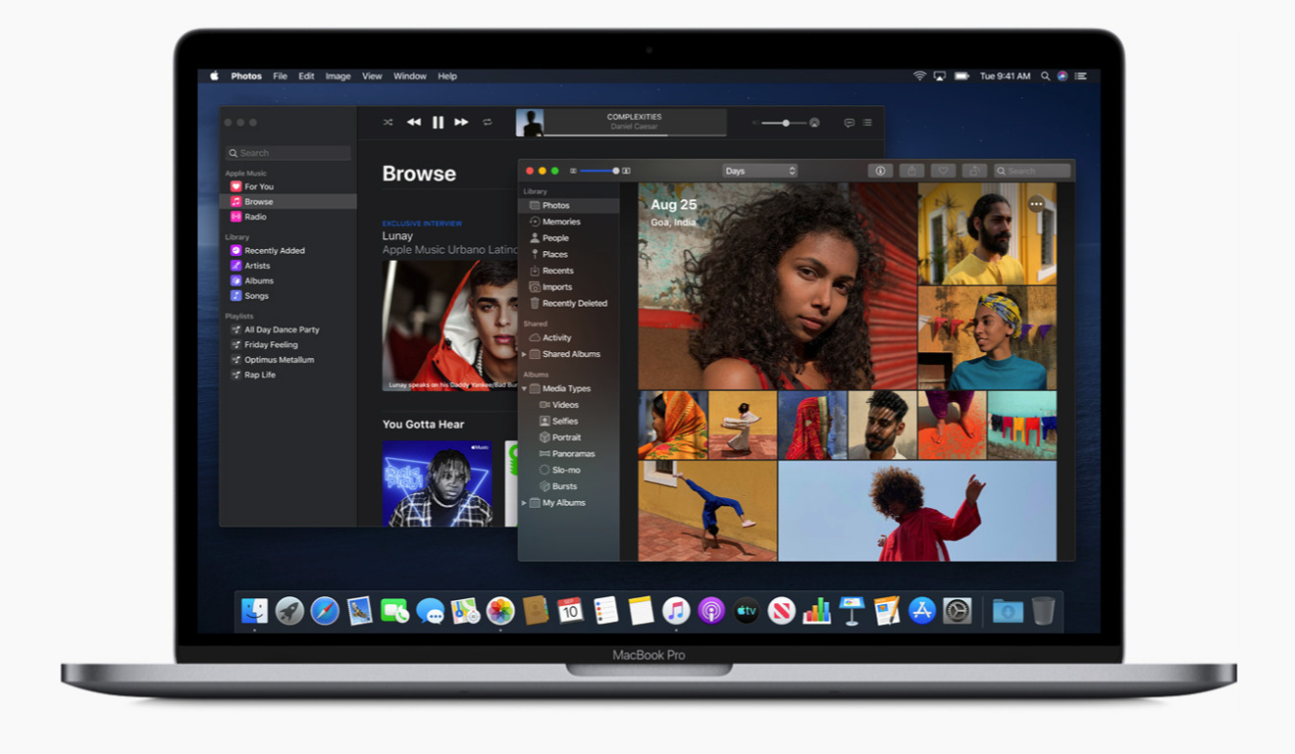Open the Apple TV app from the Dock
1295x754 pixels.
coord(747,611)
